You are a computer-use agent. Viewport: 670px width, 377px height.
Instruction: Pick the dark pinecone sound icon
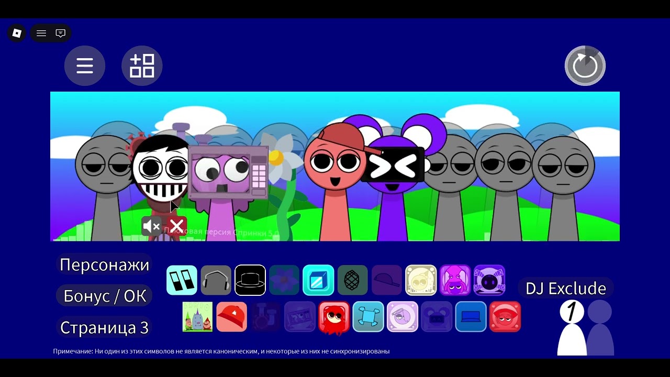coord(352,280)
